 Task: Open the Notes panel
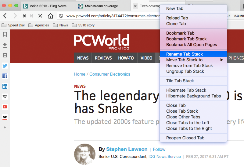coord(5,55)
